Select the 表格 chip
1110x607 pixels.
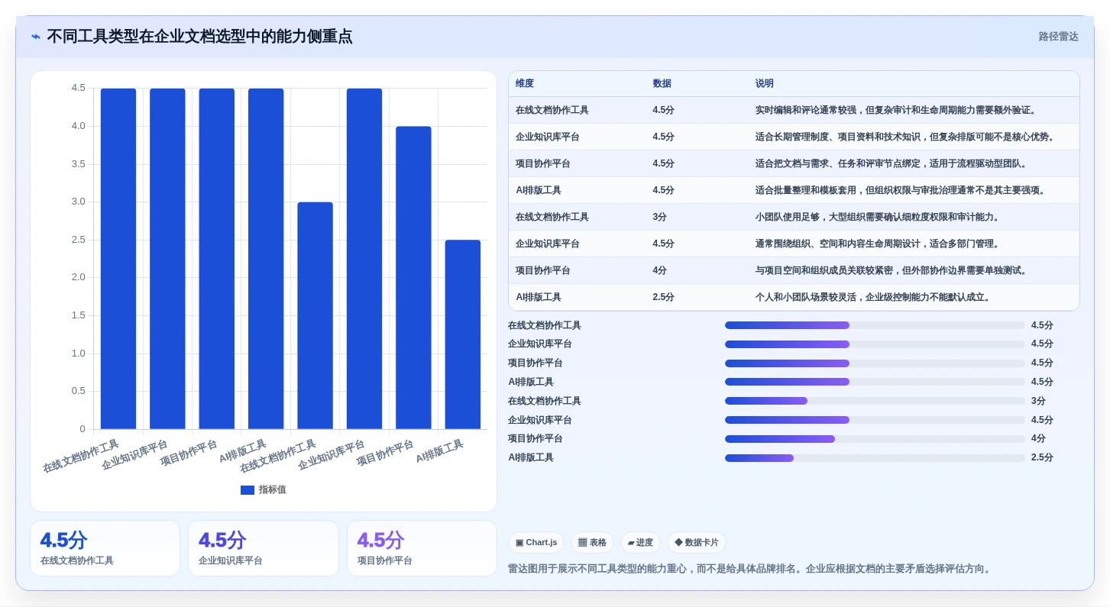pyautogui.click(x=592, y=543)
